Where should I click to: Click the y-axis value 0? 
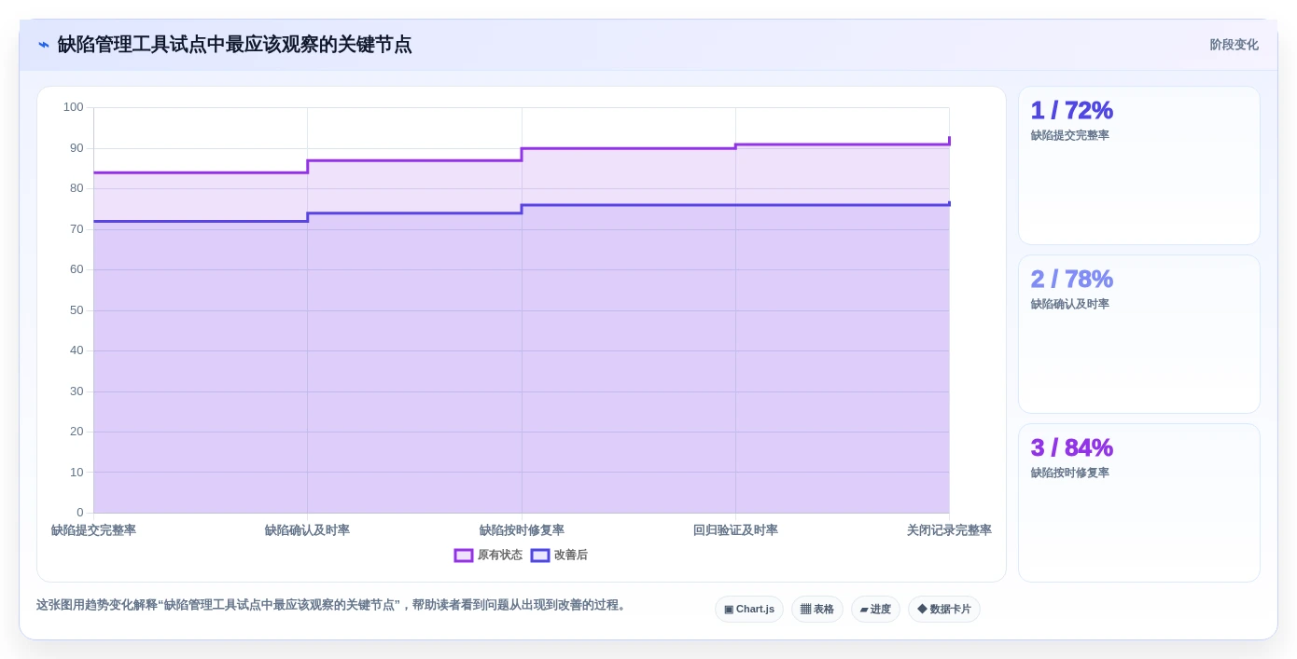tap(80, 513)
